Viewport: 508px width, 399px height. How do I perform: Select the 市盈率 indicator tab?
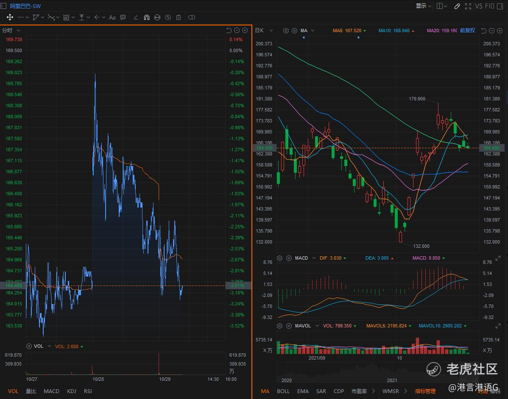click(x=359, y=391)
